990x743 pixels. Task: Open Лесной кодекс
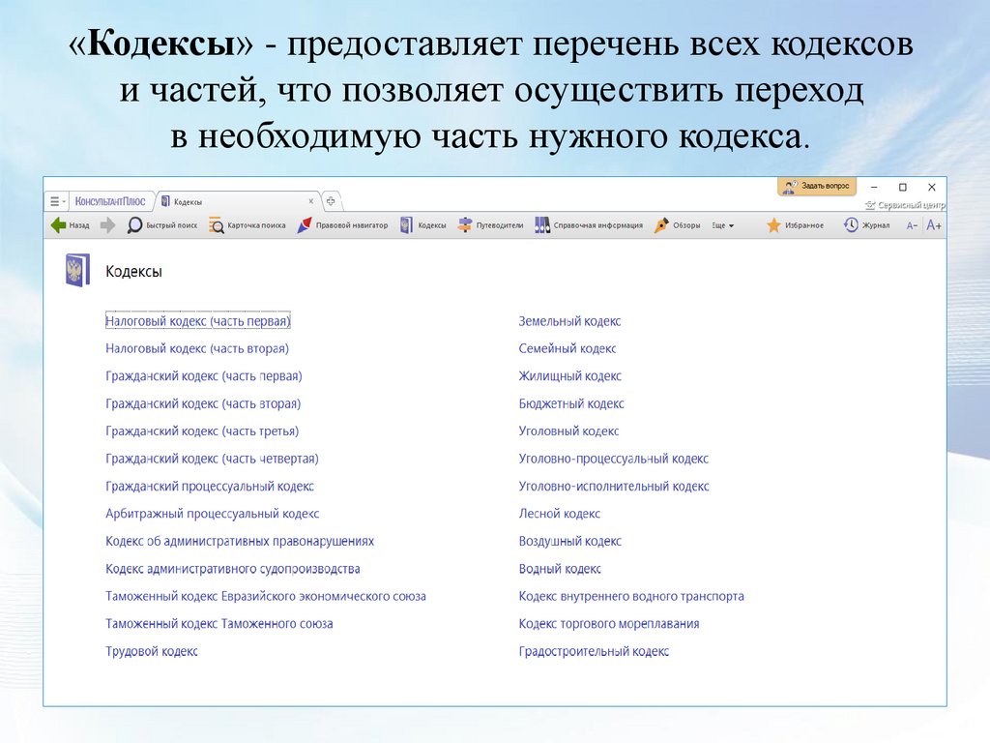click(560, 513)
